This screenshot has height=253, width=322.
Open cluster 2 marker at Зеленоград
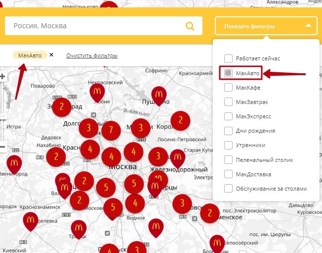point(61,107)
